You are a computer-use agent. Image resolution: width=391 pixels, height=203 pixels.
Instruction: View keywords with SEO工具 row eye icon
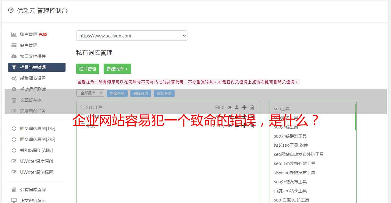tap(230, 107)
